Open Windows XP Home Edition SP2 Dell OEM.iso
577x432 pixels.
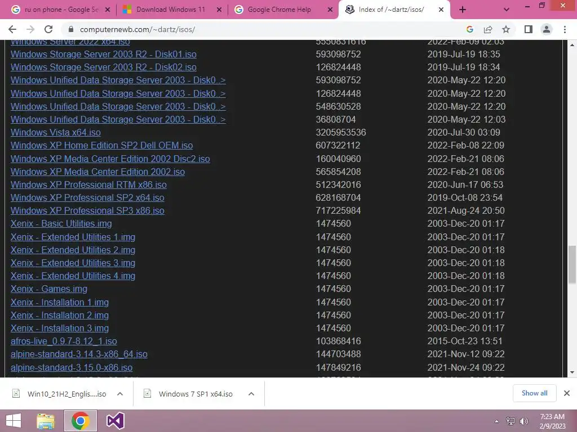pos(101,146)
